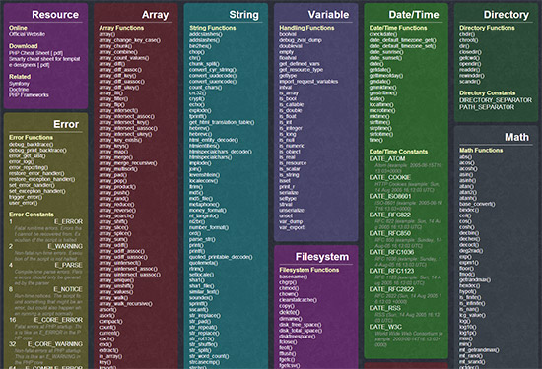Screen dimensions: 542x369
Task: Click the DATE_W3C constant
Action: coord(385,327)
